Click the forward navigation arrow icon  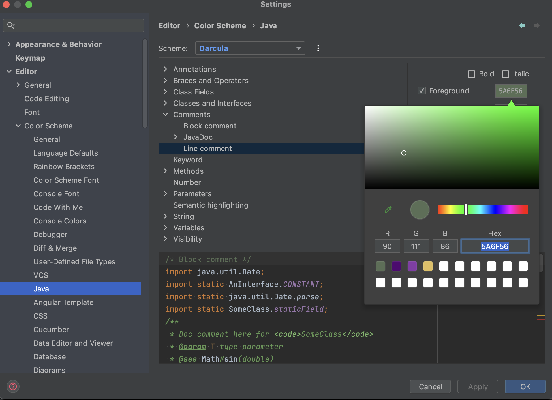pyautogui.click(x=536, y=25)
